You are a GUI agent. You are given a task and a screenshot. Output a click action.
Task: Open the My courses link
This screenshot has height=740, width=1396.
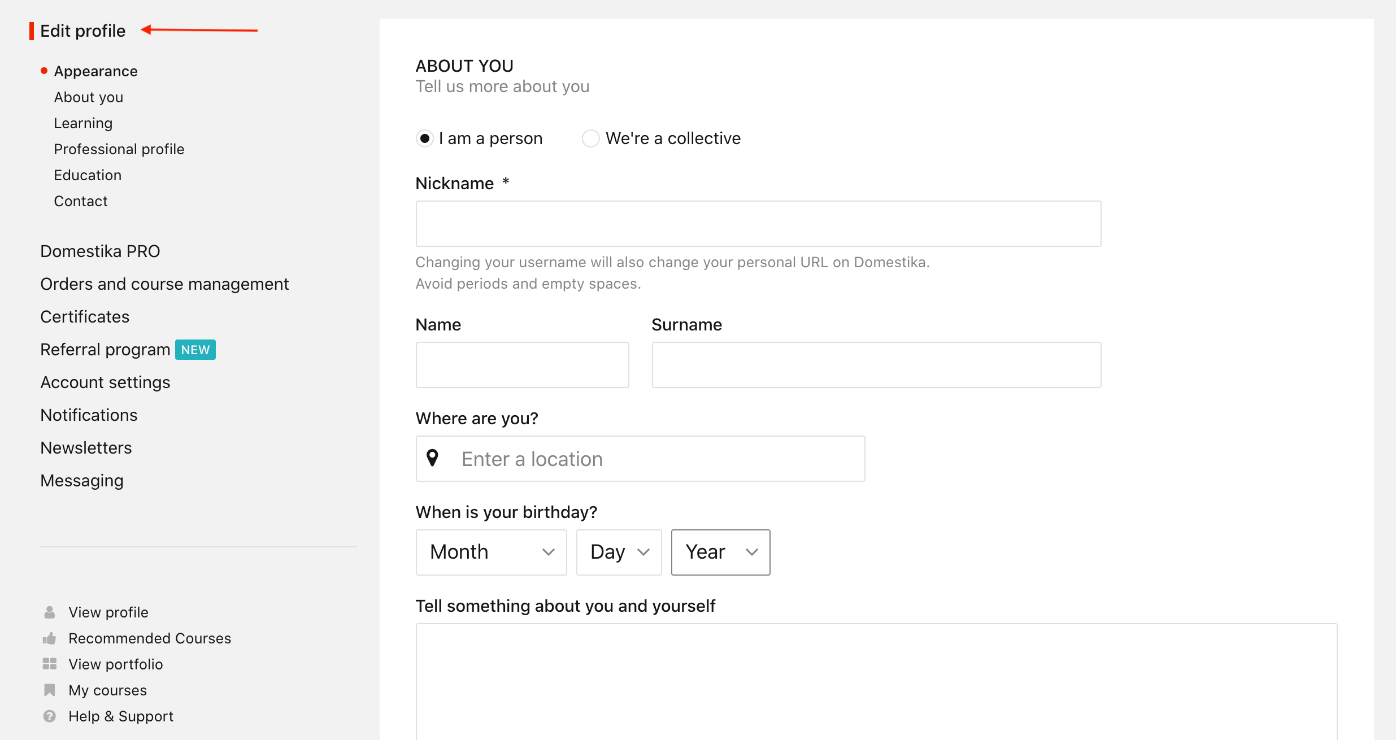108,690
